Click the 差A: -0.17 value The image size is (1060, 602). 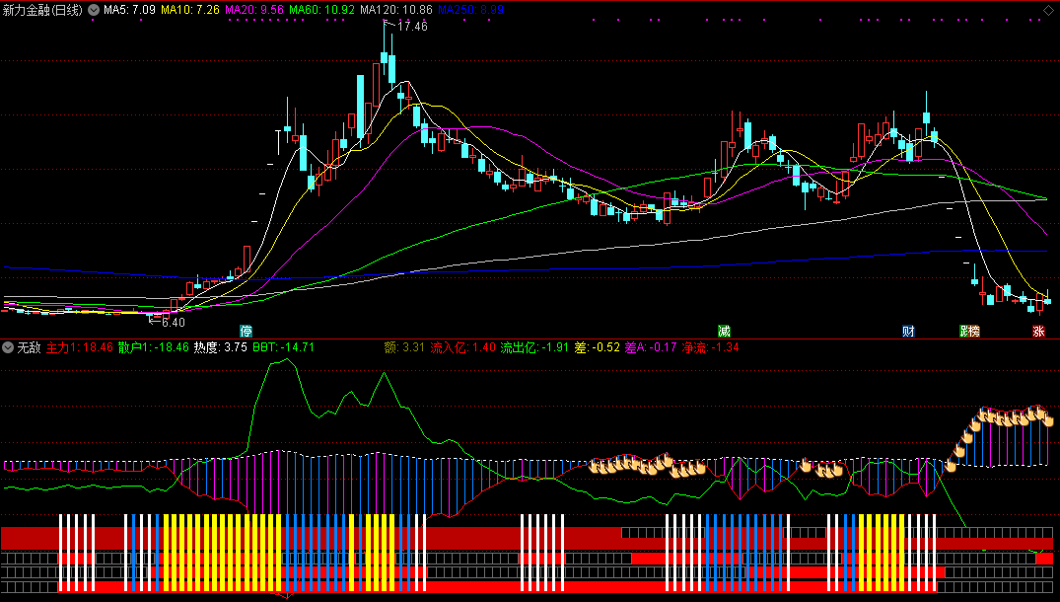click(x=651, y=347)
